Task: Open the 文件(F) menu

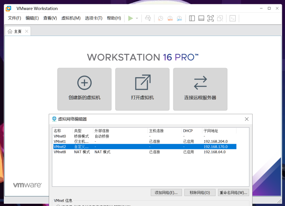Action: click(x=14, y=18)
